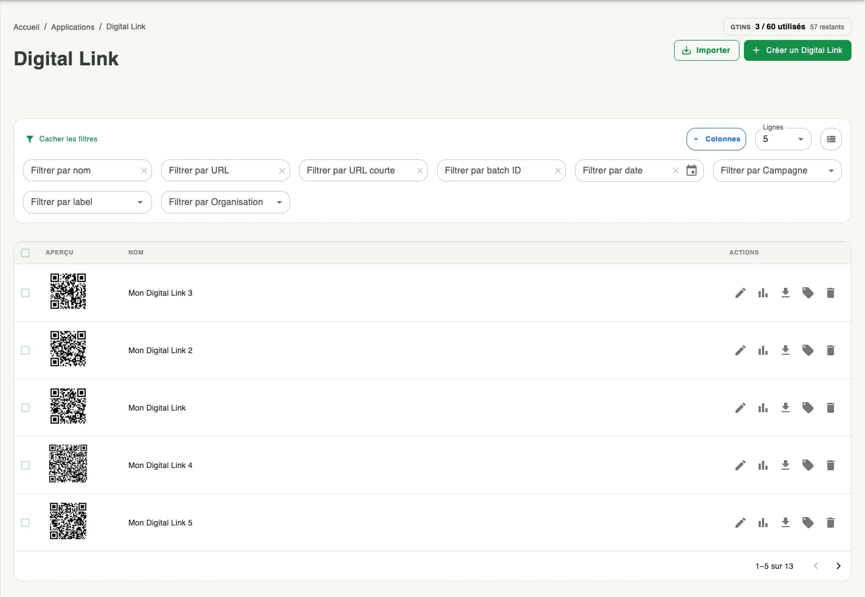
Task: View statistics chart for Mon Digital Link 2
Action: (763, 350)
